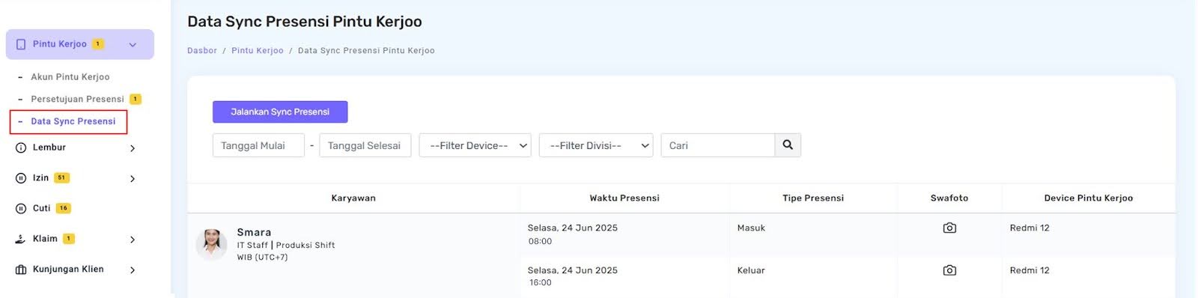This screenshot has width=1198, height=298.
Task: Click the Tanggal Selesai date field
Action: [x=365, y=145]
